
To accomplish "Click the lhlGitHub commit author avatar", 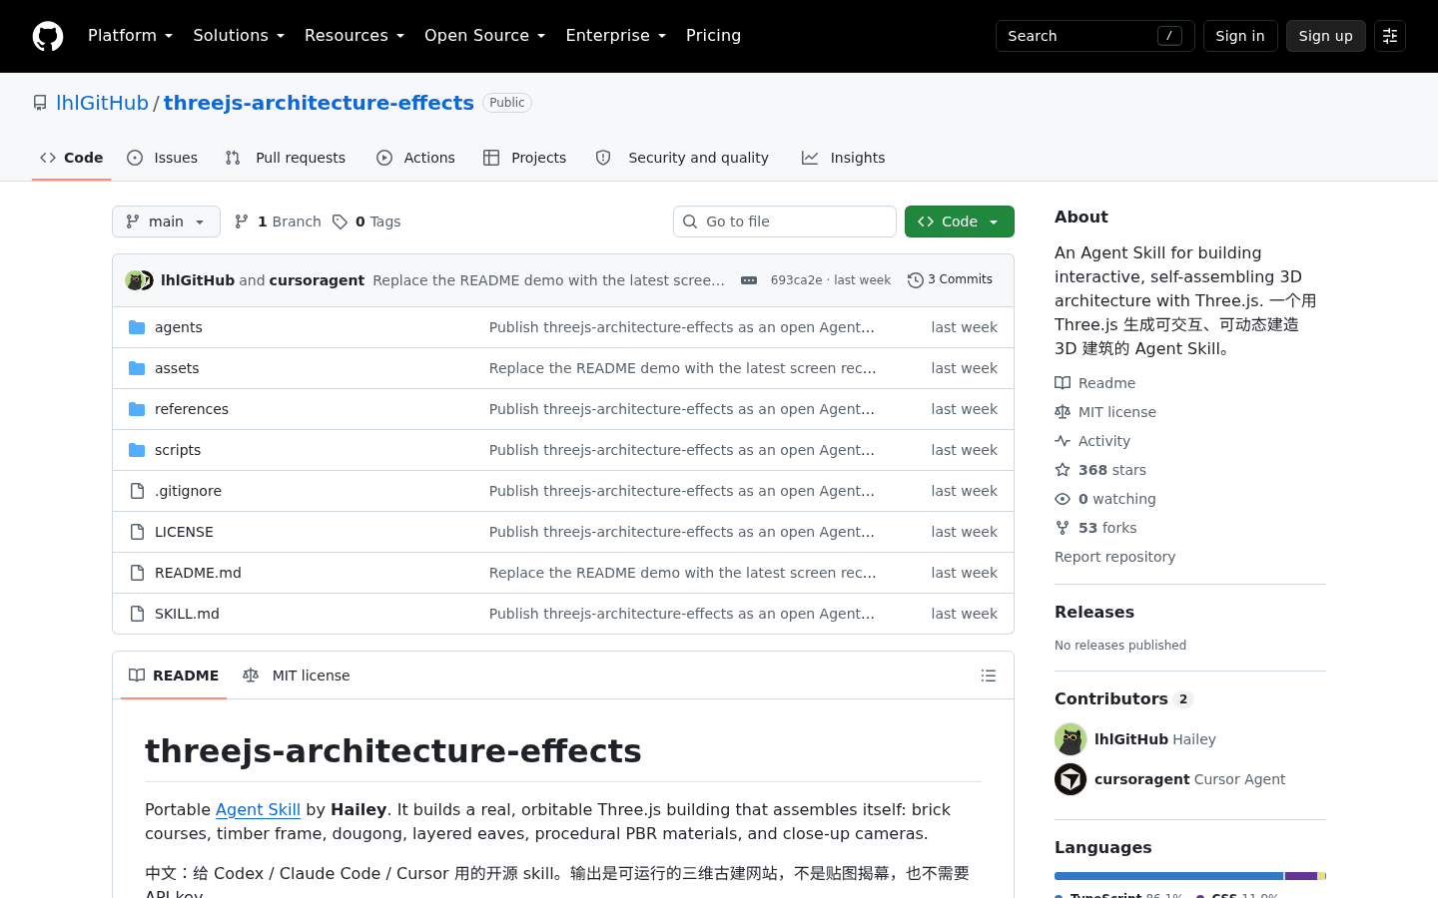I will 134,280.
